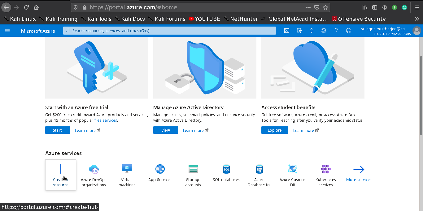The height and width of the screenshot is (211, 423).
Task: Click the page vertical scrollbar
Action: (421, 95)
